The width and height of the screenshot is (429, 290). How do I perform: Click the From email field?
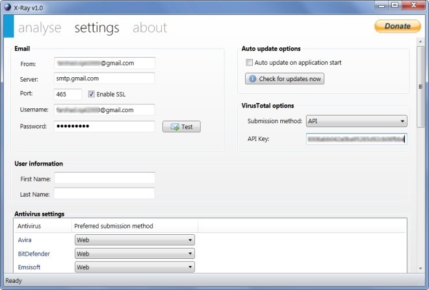(105, 63)
